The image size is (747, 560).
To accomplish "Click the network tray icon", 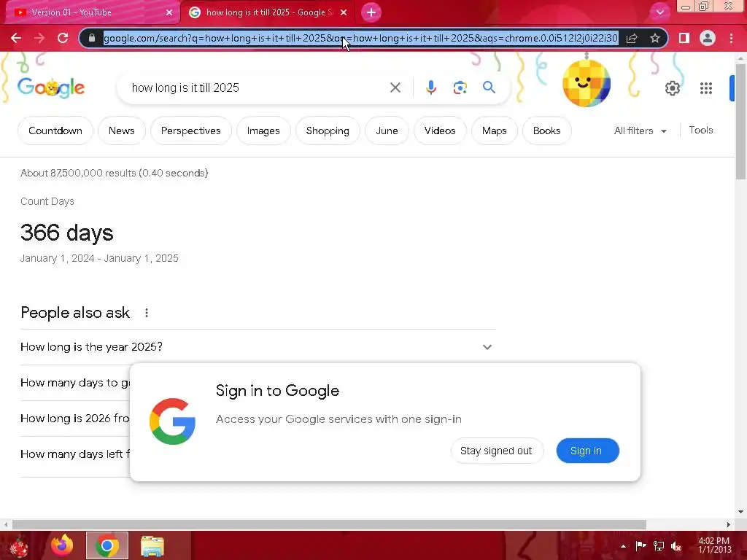I will (x=659, y=546).
